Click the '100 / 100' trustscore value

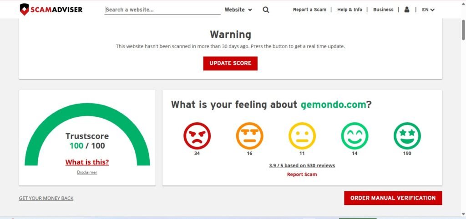coord(87,146)
